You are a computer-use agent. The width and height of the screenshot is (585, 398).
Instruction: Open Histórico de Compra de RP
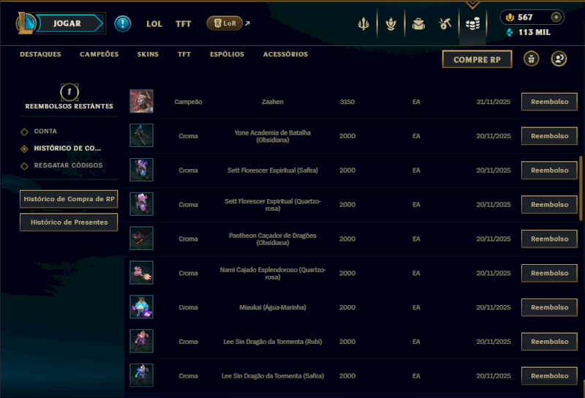pos(69,199)
